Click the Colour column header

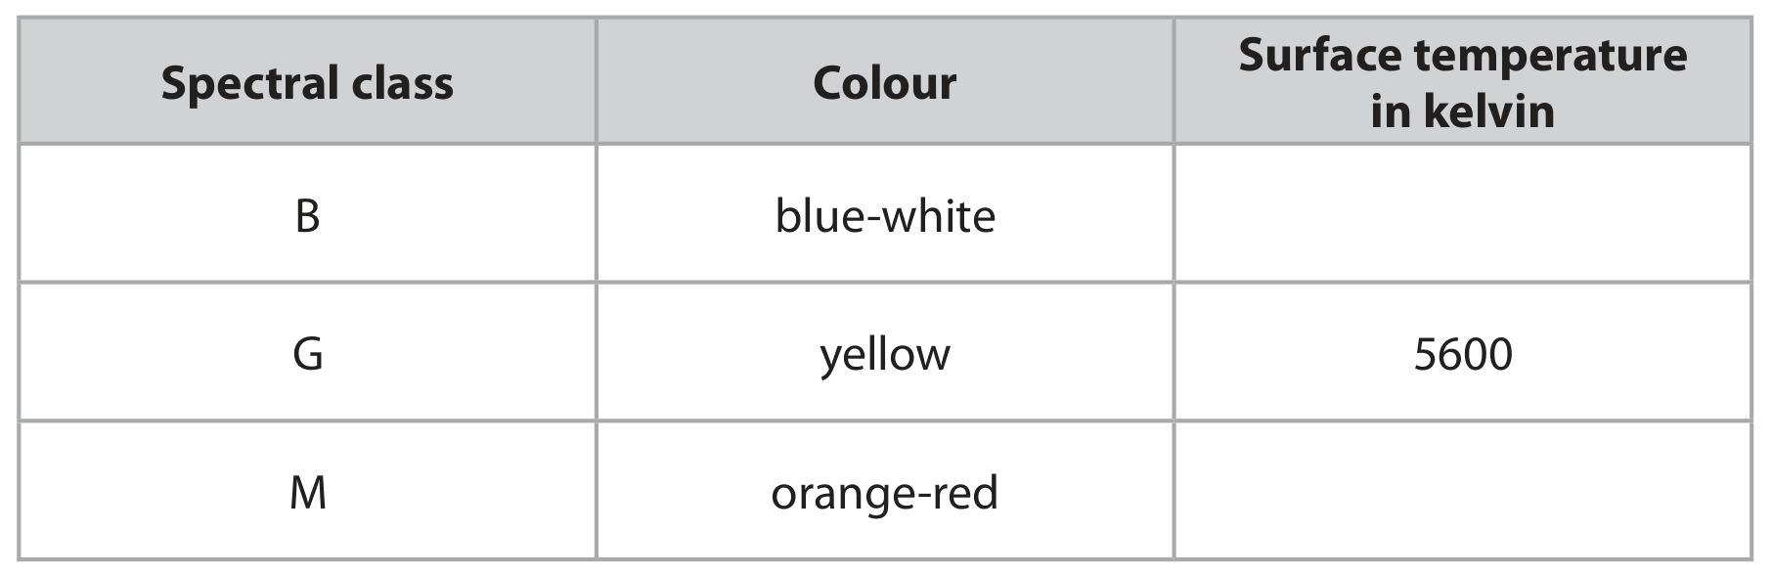pos(885,81)
